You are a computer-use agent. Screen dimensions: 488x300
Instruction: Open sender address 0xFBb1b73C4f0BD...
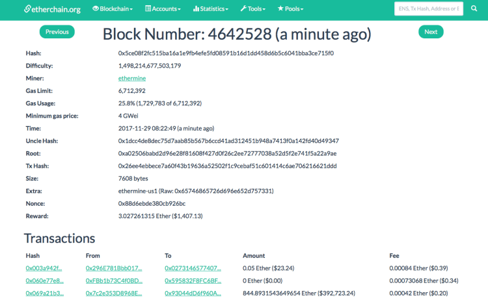(x=114, y=280)
